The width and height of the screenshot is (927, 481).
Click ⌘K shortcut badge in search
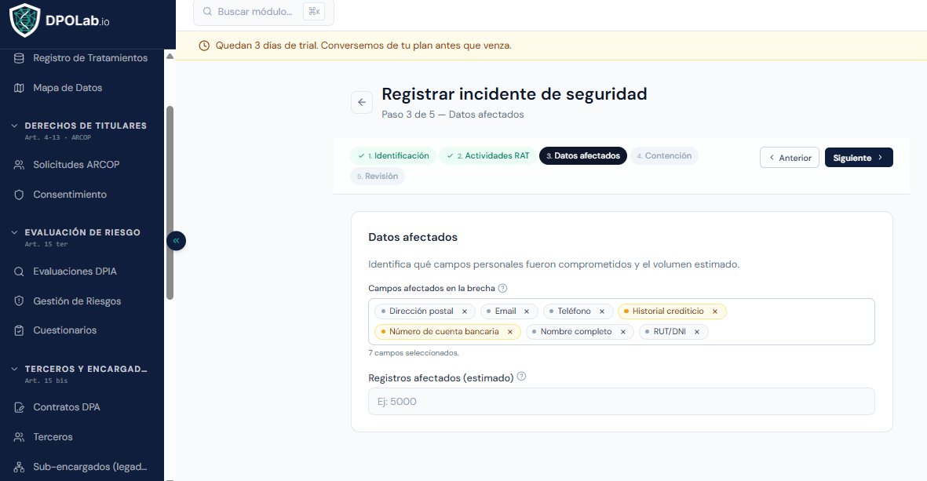click(x=314, y=11)
